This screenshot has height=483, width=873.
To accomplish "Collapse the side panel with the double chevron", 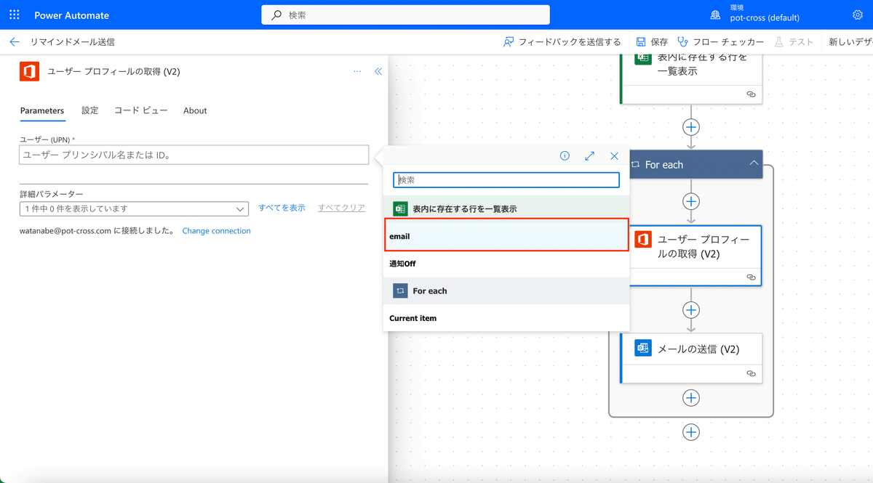I will coord(378,71).
